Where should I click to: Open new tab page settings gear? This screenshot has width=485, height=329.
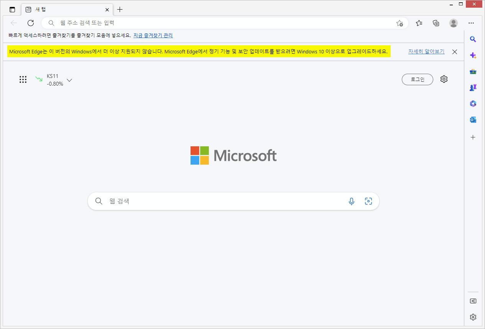click(444, 79)
